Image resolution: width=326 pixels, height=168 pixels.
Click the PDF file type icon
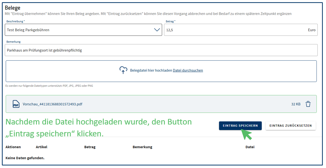(16, 104)
